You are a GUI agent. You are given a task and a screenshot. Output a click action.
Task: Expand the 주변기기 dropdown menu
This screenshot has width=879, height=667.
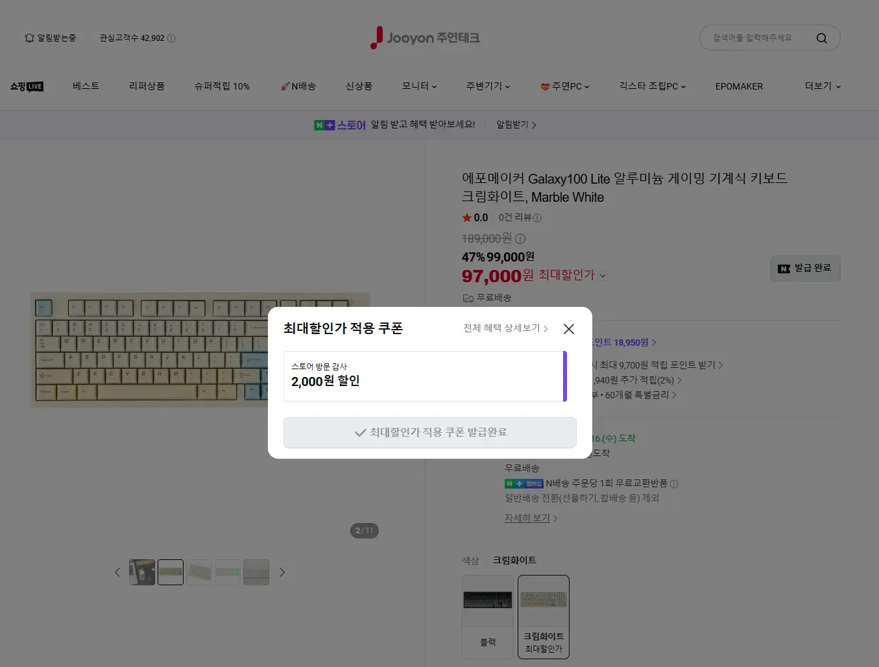[488, 86]
